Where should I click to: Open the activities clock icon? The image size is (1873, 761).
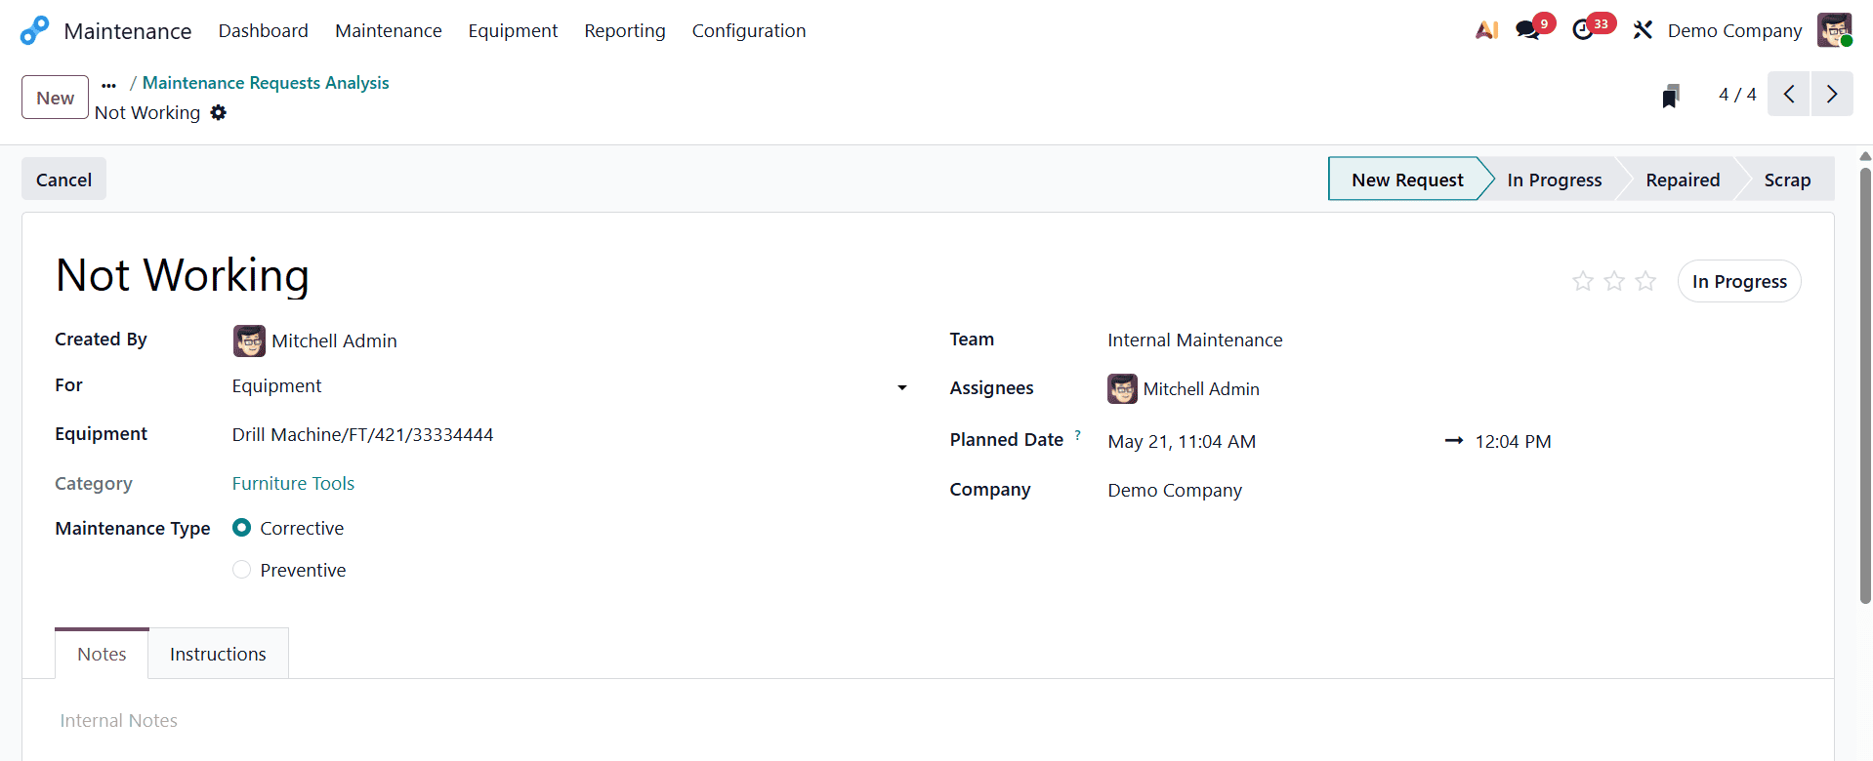(1583, 30)
